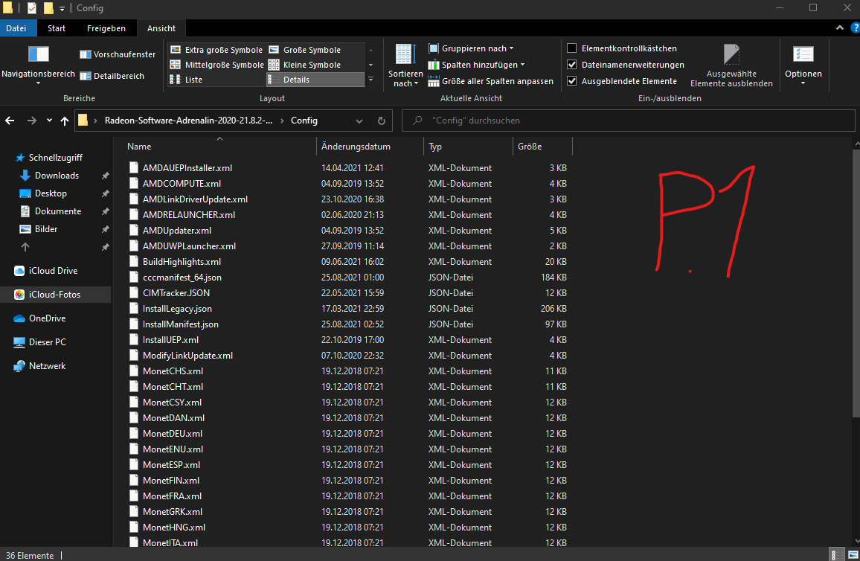
Task: Switch layout to Extra große Symbole
Action: pos(216,50)
